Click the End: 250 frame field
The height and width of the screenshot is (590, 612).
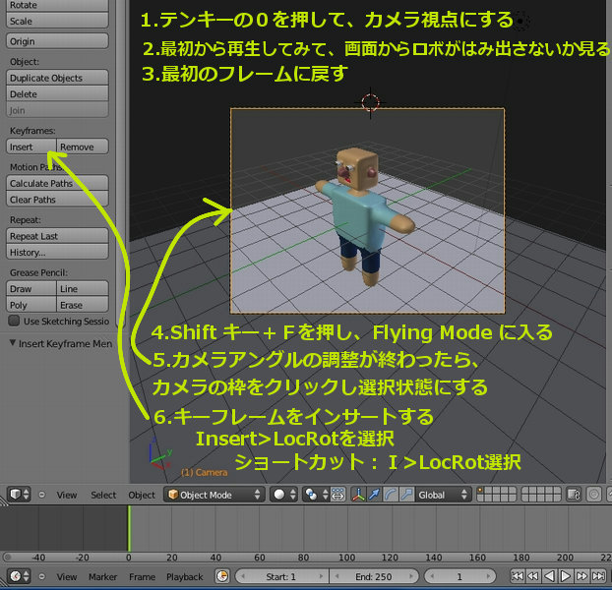pyautogui.click(x=374, y=576)
